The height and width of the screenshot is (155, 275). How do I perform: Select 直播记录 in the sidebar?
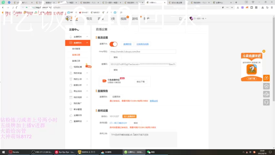coord(76,61)
